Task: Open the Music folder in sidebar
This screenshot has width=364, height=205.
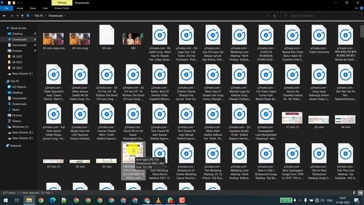Action: tap(15, 110)
